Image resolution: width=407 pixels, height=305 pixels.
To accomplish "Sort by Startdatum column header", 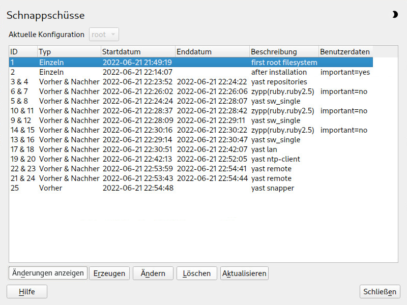I will pyautogui.click(x=138, y=52).
